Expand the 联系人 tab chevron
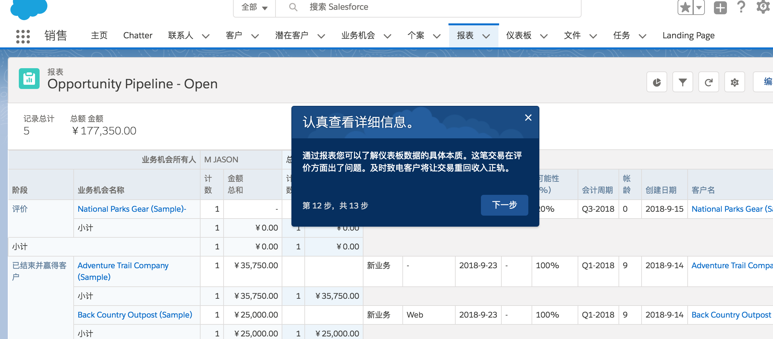 click(x=206, y=36)
